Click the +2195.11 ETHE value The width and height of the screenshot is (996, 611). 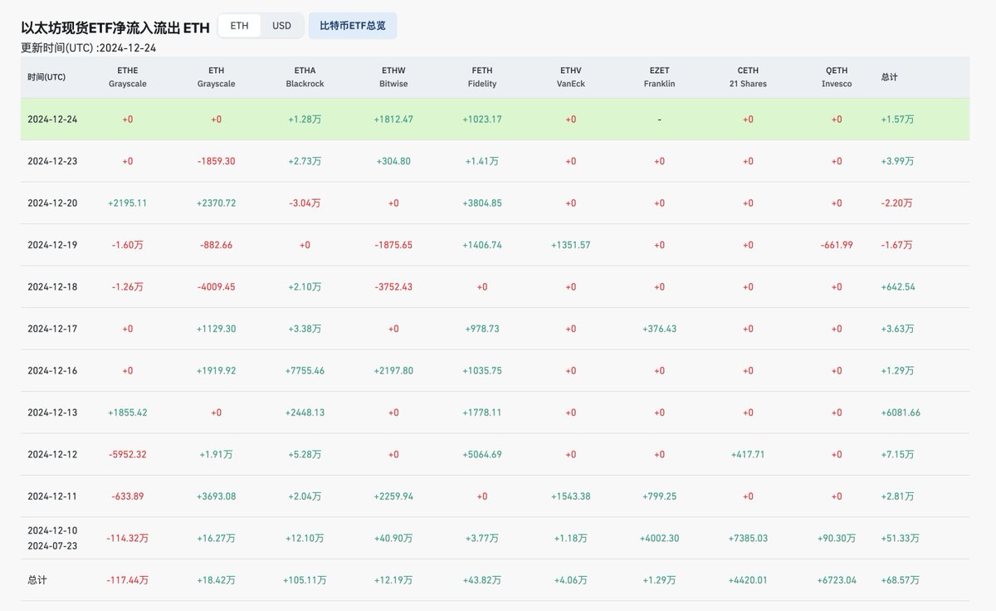(x=128, y=203)
